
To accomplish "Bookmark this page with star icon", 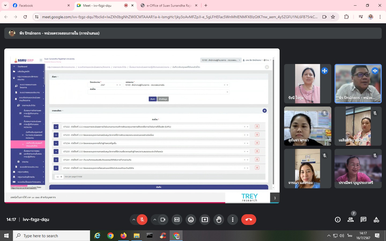I will [x=333, y=17].
